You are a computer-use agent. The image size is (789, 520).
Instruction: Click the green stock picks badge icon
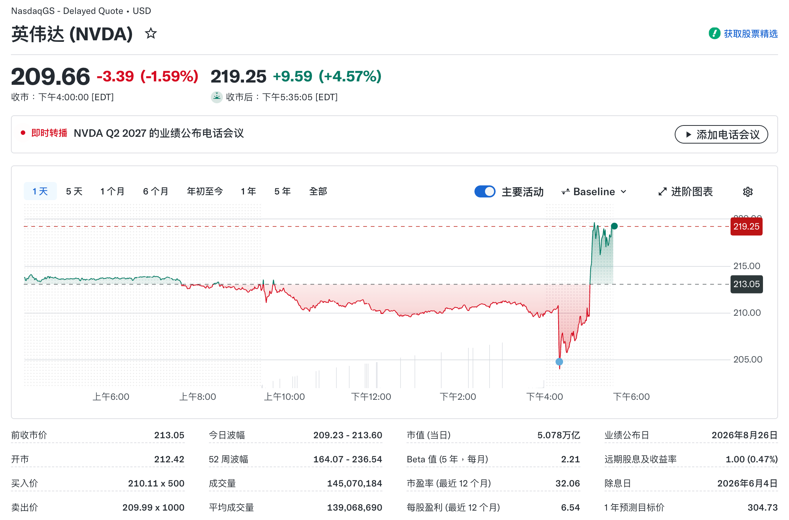(714, 34)
